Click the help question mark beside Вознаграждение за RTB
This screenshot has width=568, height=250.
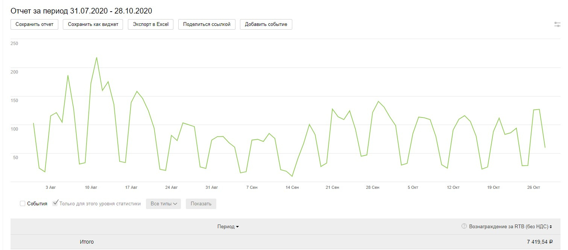[x=464, y=226]
